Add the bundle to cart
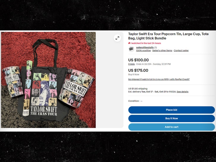Screen dimensions: 216x162 (171, 127)
